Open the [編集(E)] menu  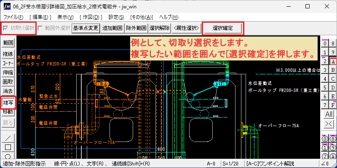(40, 17)
